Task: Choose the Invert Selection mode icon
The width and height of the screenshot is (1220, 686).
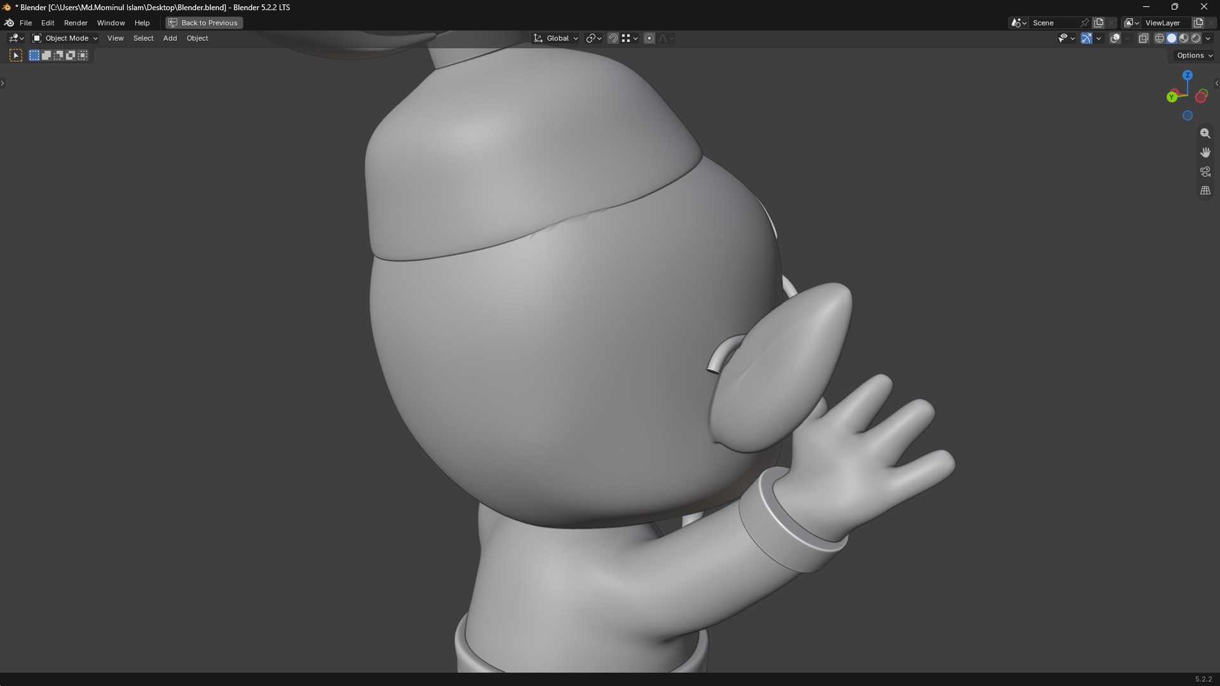Action: click(71, 56)
